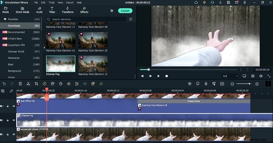
Task: Click the delete trash icon
Action: (x=20, y=84)
